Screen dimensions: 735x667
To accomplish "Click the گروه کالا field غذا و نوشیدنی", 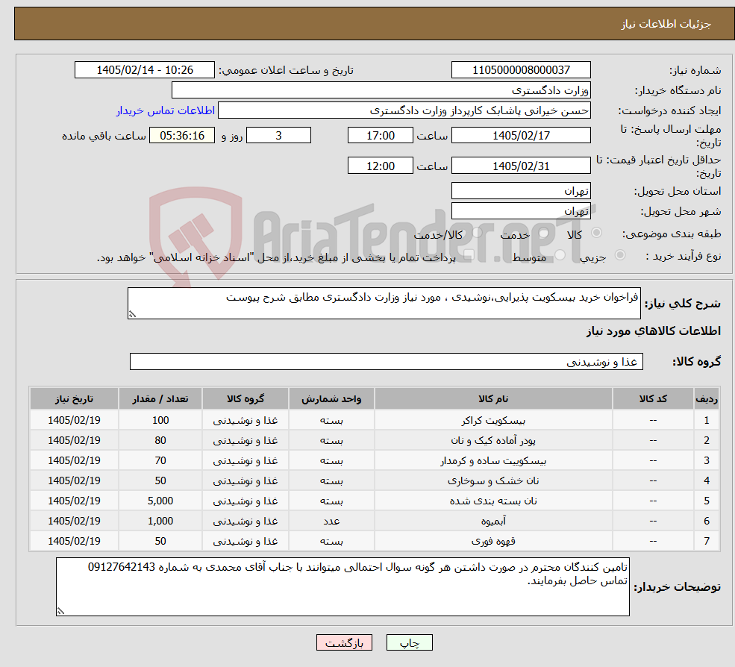I will [387, 361].
